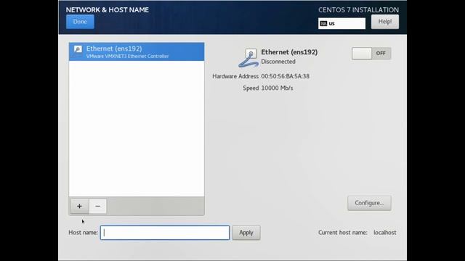This screenshot has width=465, height=261.
Task: Click the CENTOS 7 INSTALLATION label
Action: 358,9
